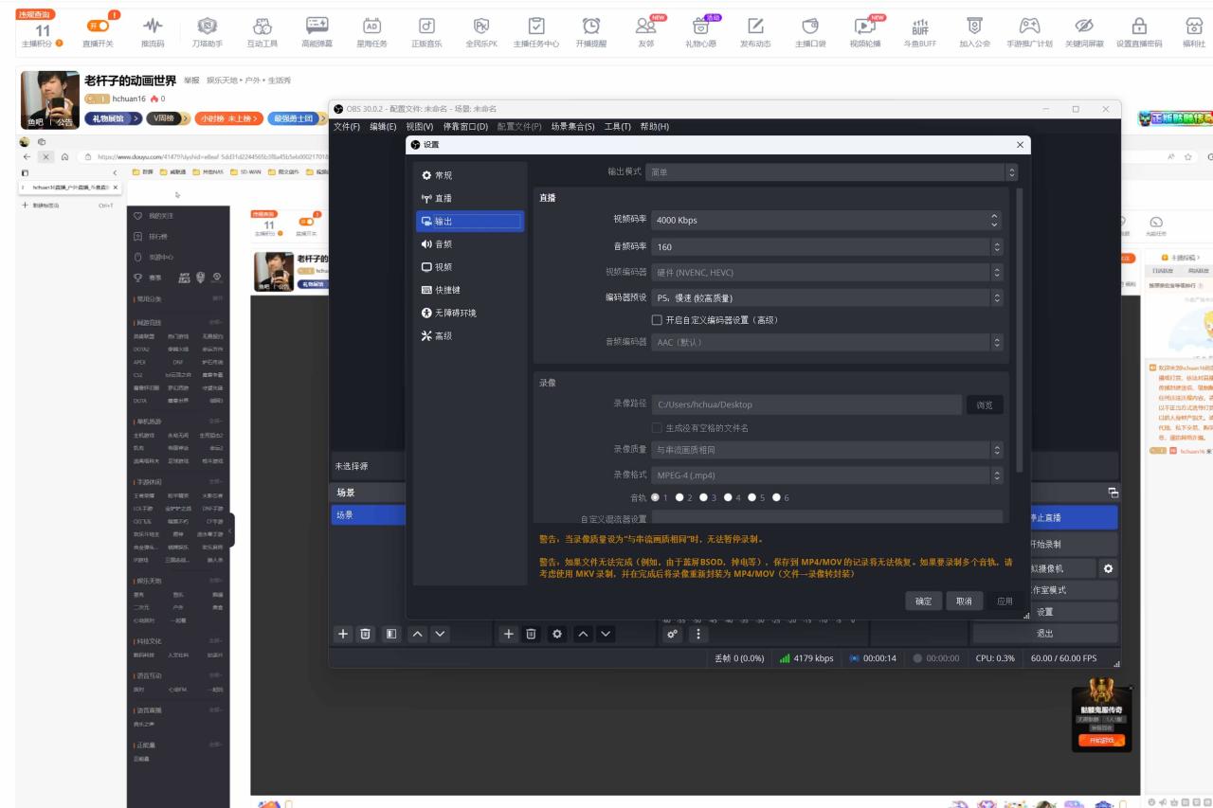Select the 场景 scene list item
This screenshot has height=808, width=1213.
coord(369,515)
